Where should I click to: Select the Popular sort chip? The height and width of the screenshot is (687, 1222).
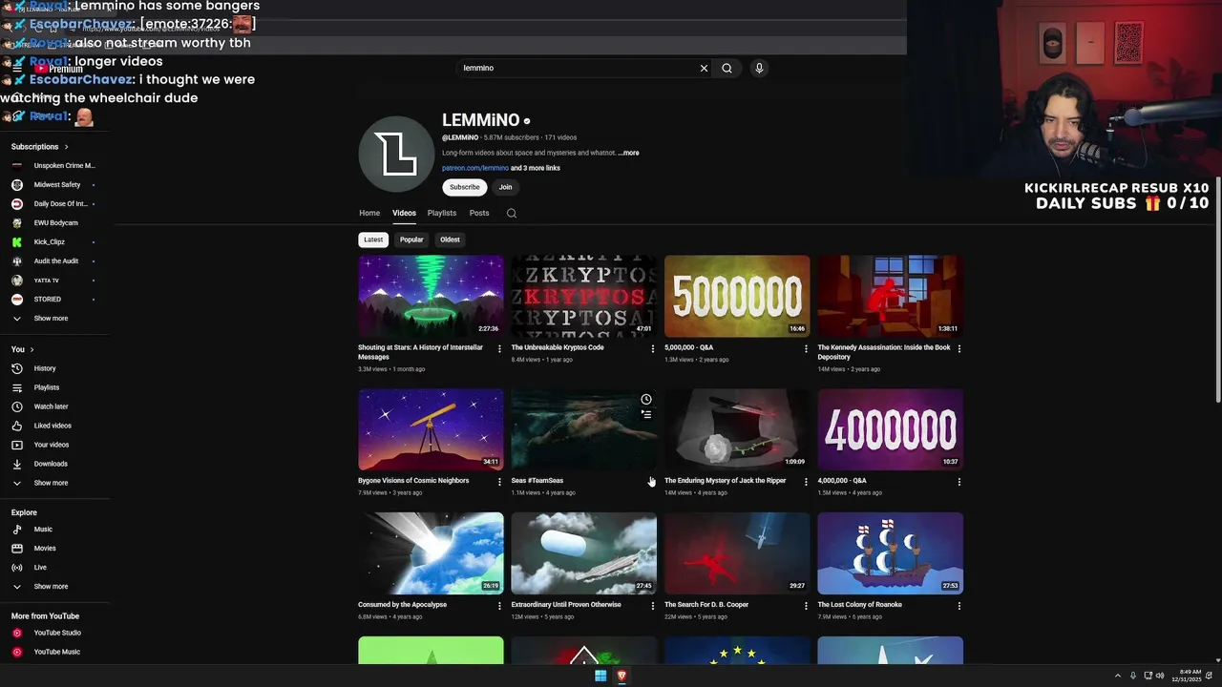tap(411, 239)
